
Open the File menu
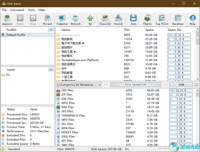(x=4, y=10)
